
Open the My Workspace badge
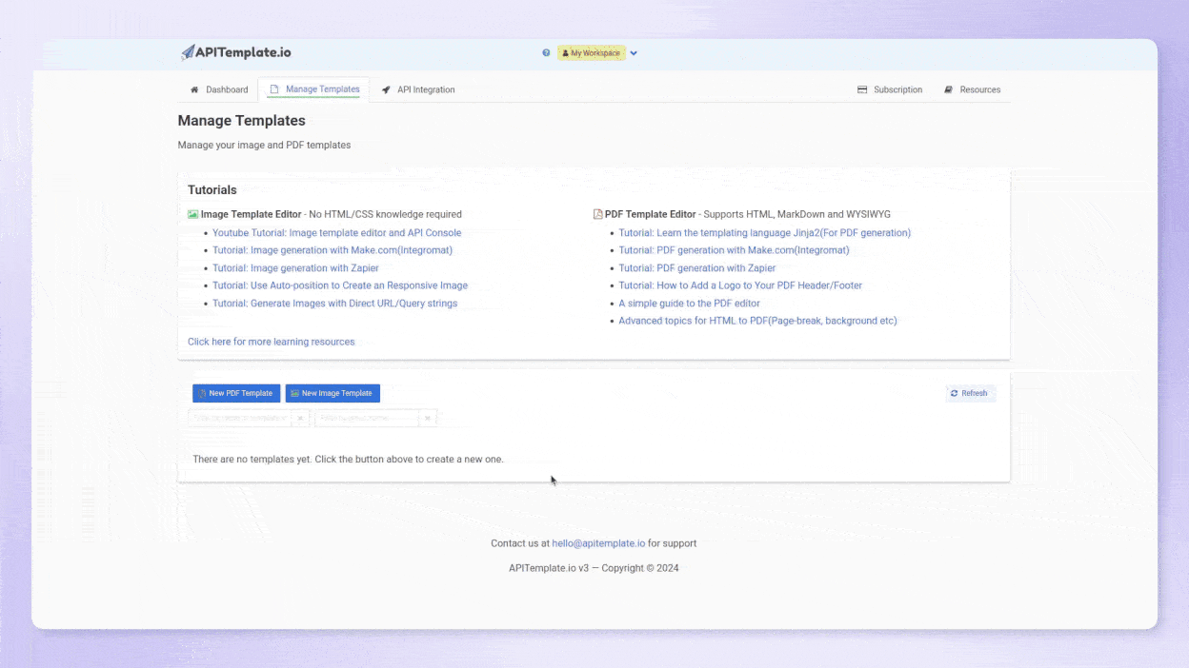(x=591, y=53)
